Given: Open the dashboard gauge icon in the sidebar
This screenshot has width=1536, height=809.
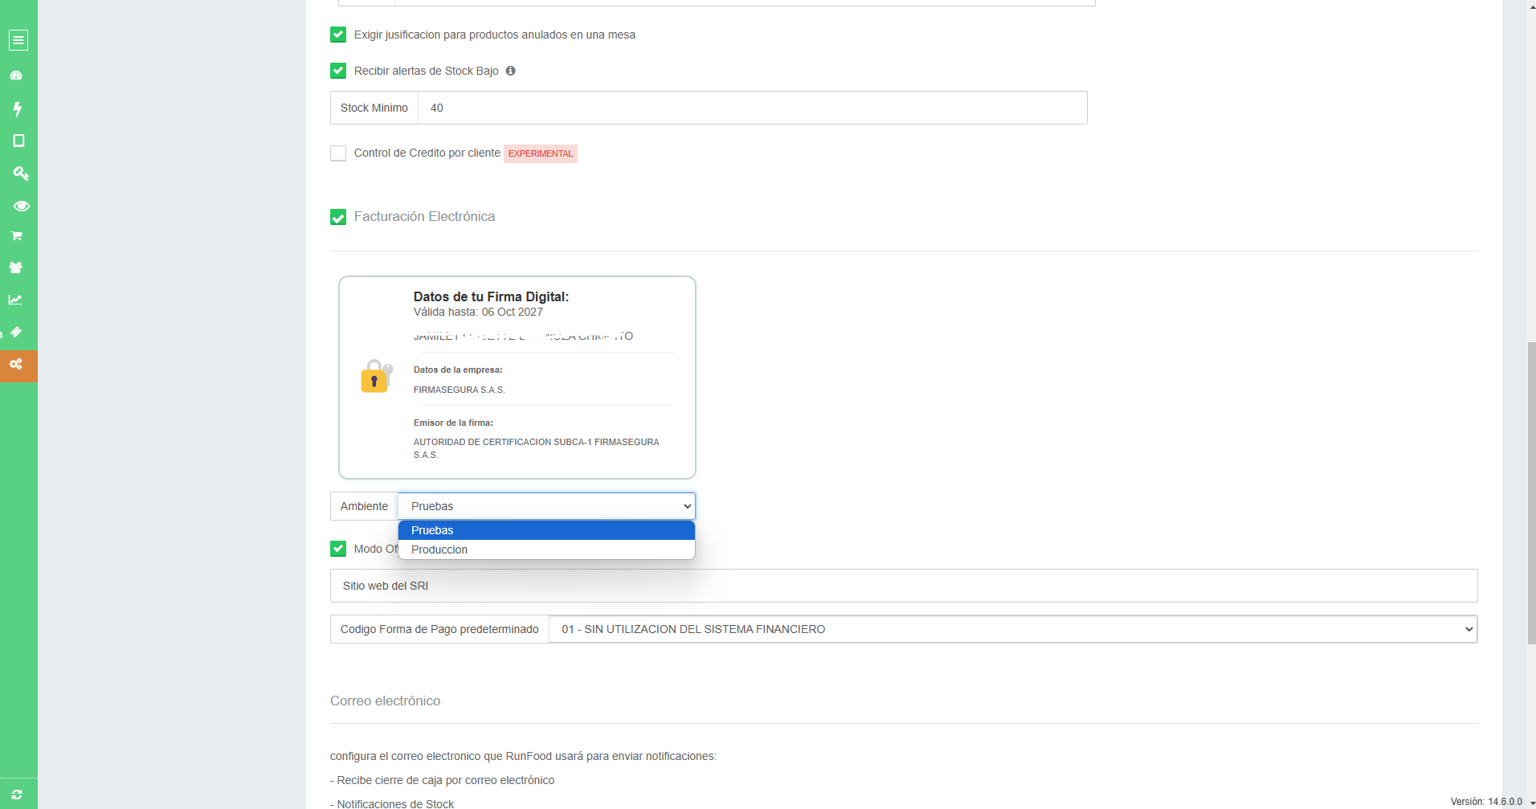Looking at the screenshot, I should coord(16,76).
